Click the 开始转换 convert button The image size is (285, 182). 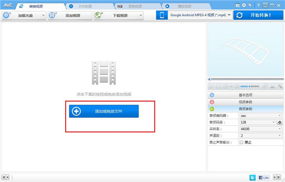[x=258, y=15]
